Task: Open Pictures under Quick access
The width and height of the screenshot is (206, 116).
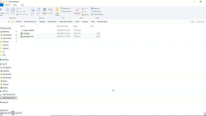Action: [x=5, y=42]
